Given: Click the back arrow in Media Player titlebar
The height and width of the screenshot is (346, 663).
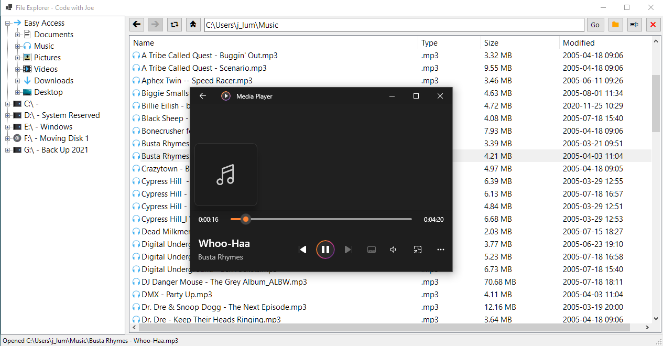Looking at the screenshot, I should [x=202, y=96].
